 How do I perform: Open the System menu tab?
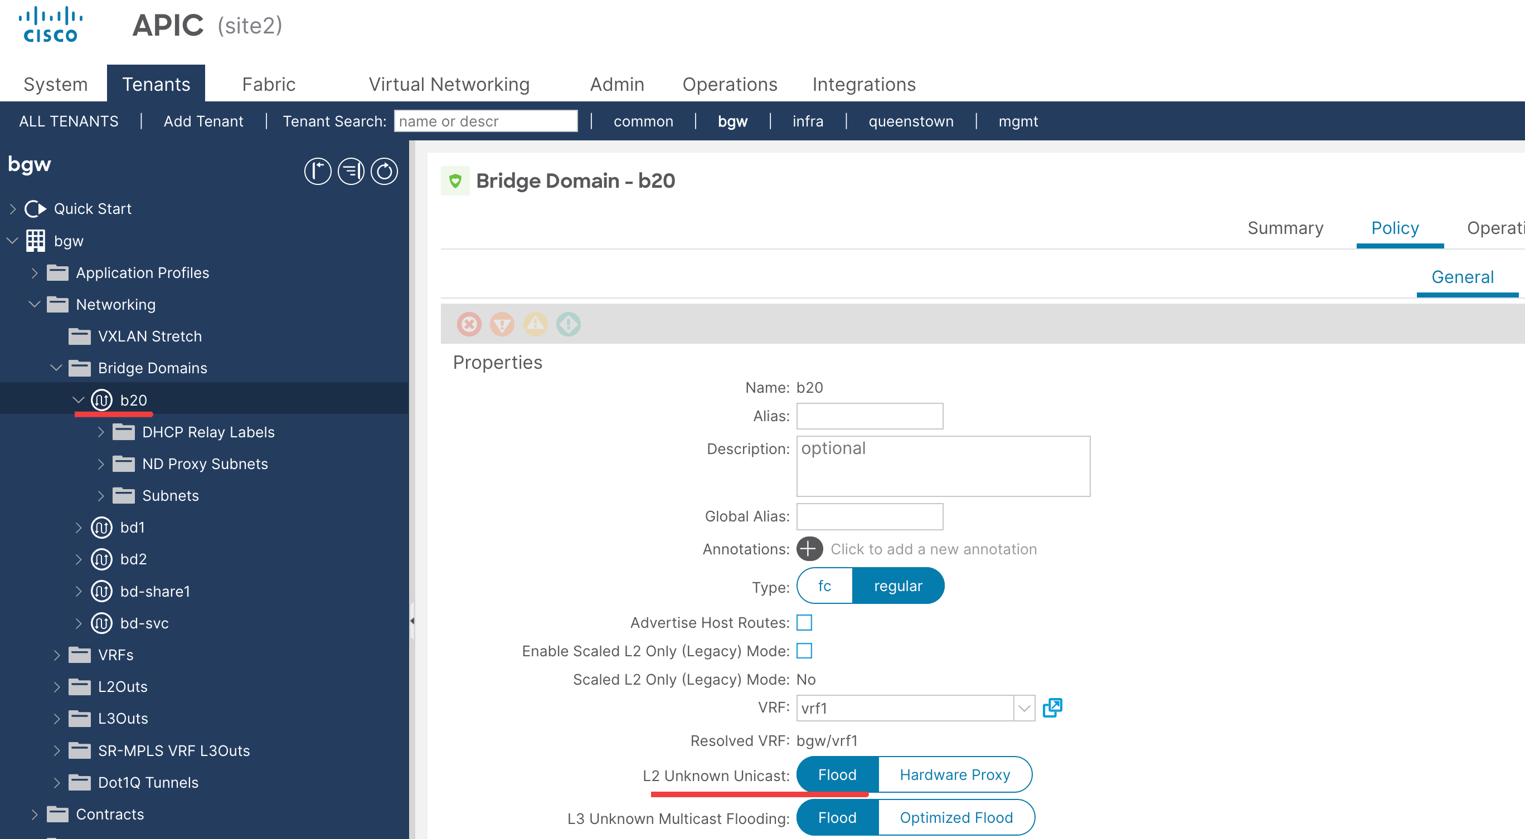[56, 84]
